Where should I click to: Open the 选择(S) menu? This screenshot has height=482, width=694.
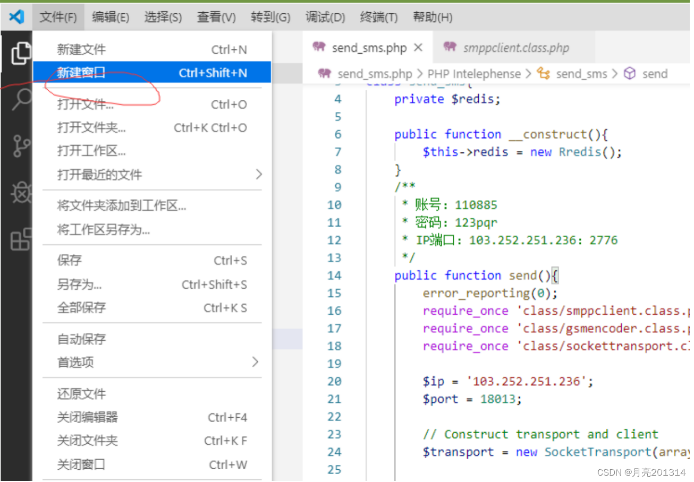pyautogui.click(x=163, y=18)
